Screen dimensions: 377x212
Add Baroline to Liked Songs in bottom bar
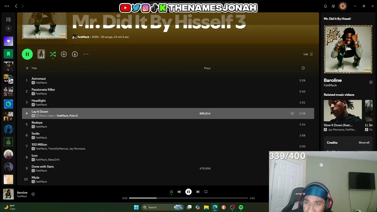pyautogui.click(x=33, y=194)
